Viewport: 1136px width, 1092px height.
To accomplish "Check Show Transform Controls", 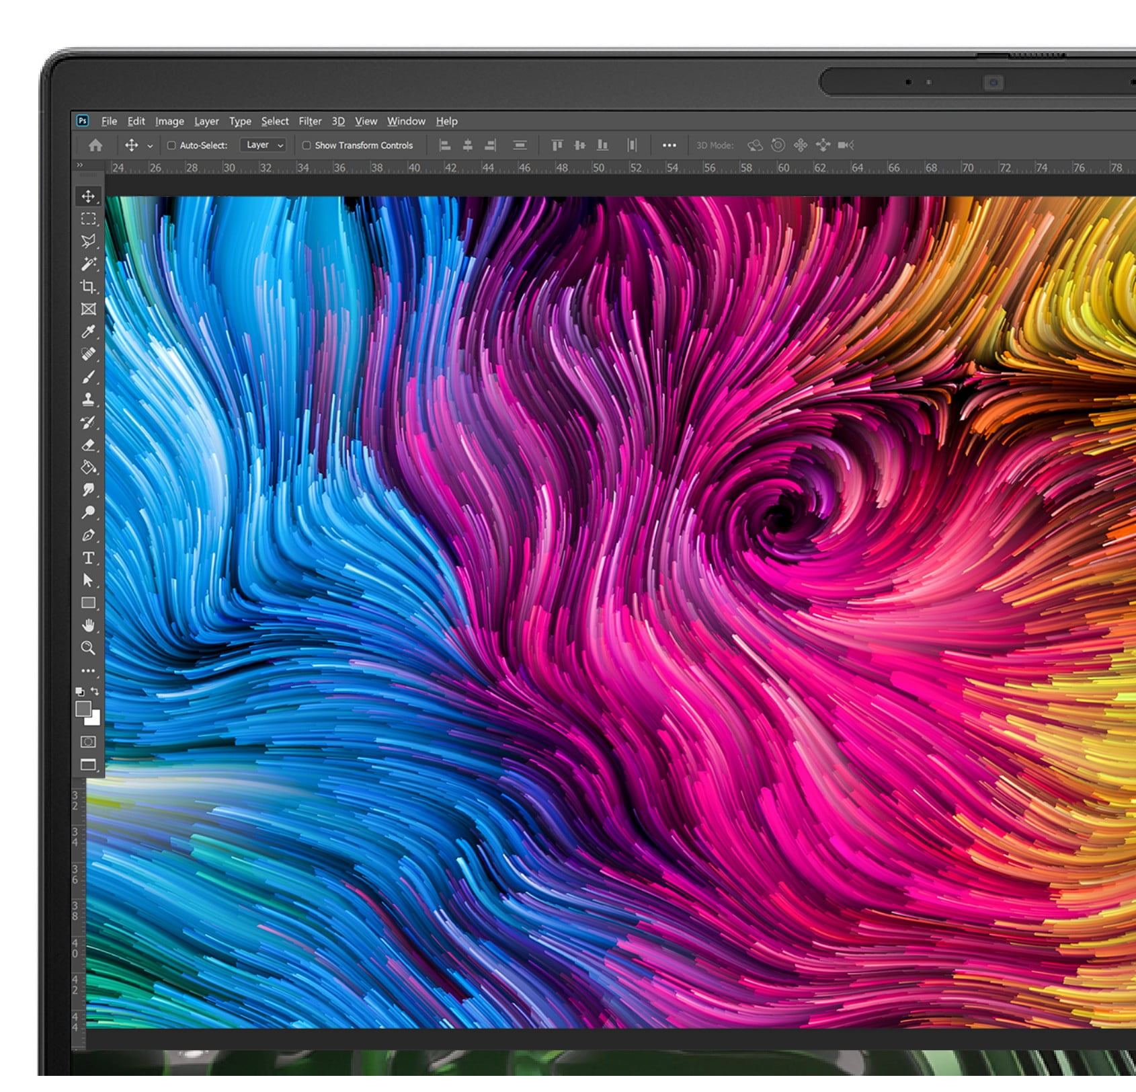I will pos(307,145).
